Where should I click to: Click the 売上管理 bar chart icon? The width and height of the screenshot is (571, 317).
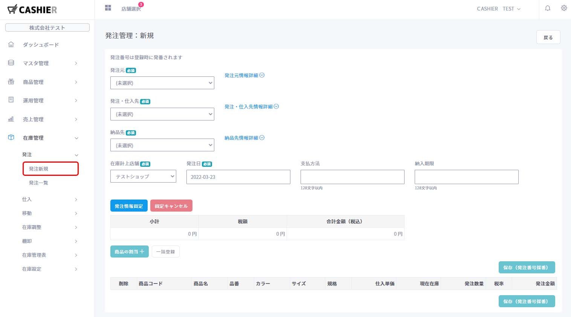(x=11, y=119)
